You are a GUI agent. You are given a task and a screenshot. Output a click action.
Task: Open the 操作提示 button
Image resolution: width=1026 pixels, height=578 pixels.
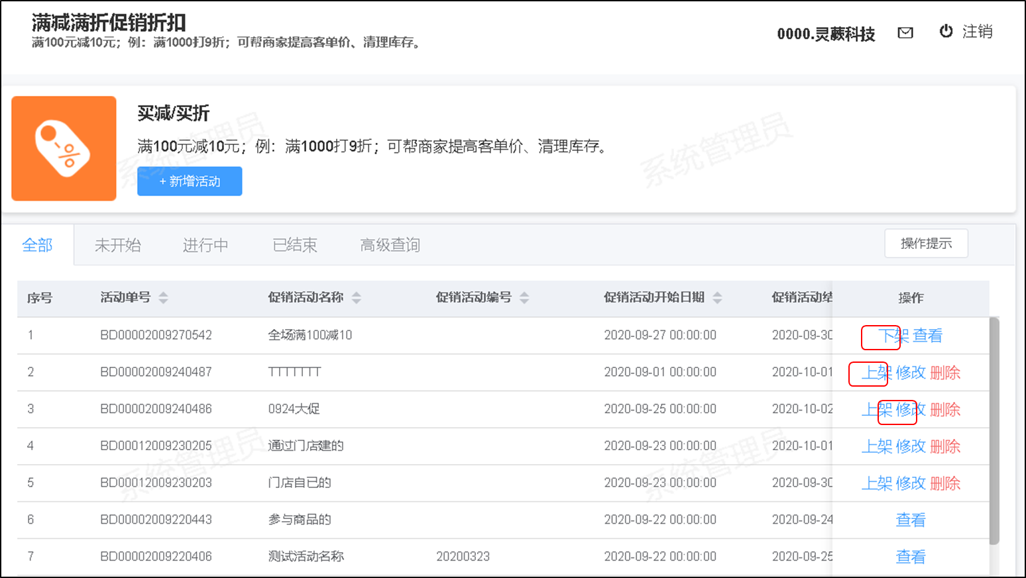(925, 244)
